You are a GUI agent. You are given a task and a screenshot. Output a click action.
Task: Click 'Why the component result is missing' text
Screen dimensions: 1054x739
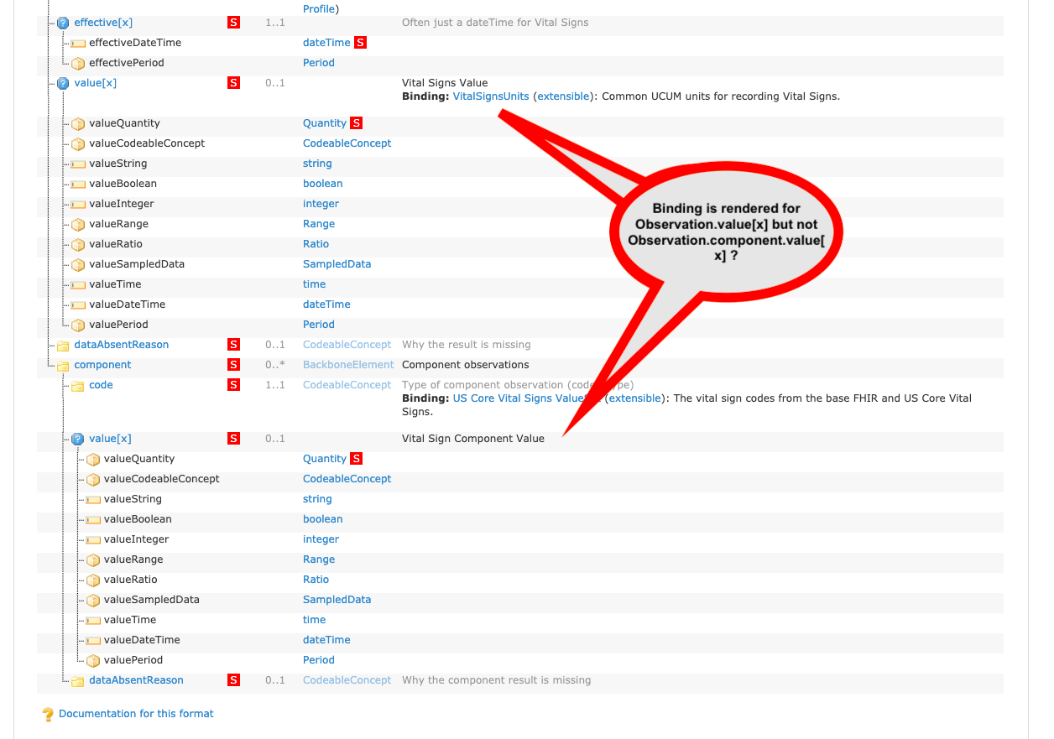496,680
